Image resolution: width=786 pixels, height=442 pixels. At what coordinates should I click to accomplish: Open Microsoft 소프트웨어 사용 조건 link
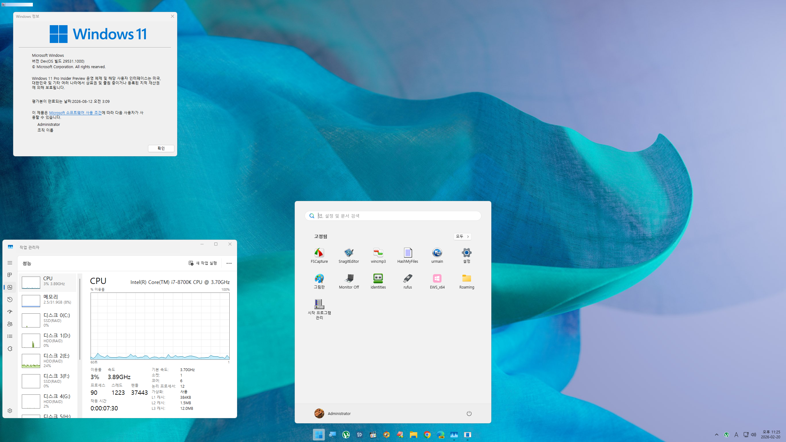(x=75, y=113)
